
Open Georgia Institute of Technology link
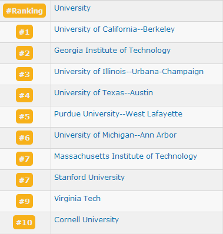coord(112,51)
